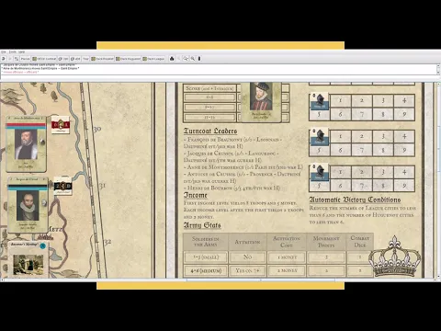Click map edge number 32
441x331 pixels.
tap(107, 242)
